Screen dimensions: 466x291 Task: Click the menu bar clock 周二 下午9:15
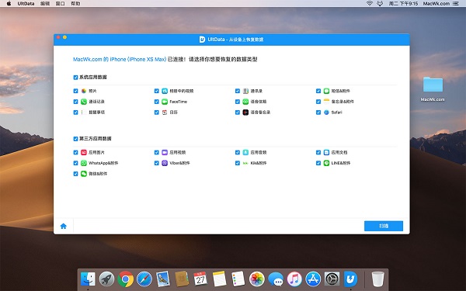tap(403, 4)
